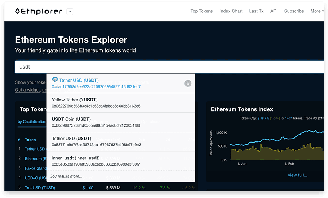Click the '1. Feb' chart axis label
The height and width of the screenshot is (198, 328).
(x=289, y=164)
